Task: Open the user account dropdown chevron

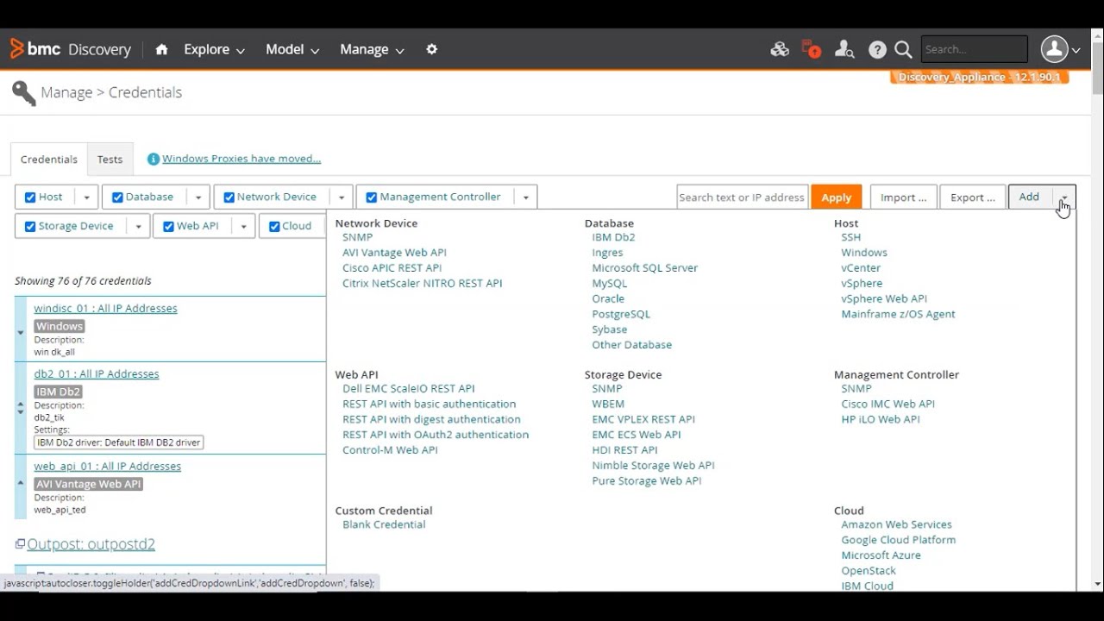Action: 1076,50
